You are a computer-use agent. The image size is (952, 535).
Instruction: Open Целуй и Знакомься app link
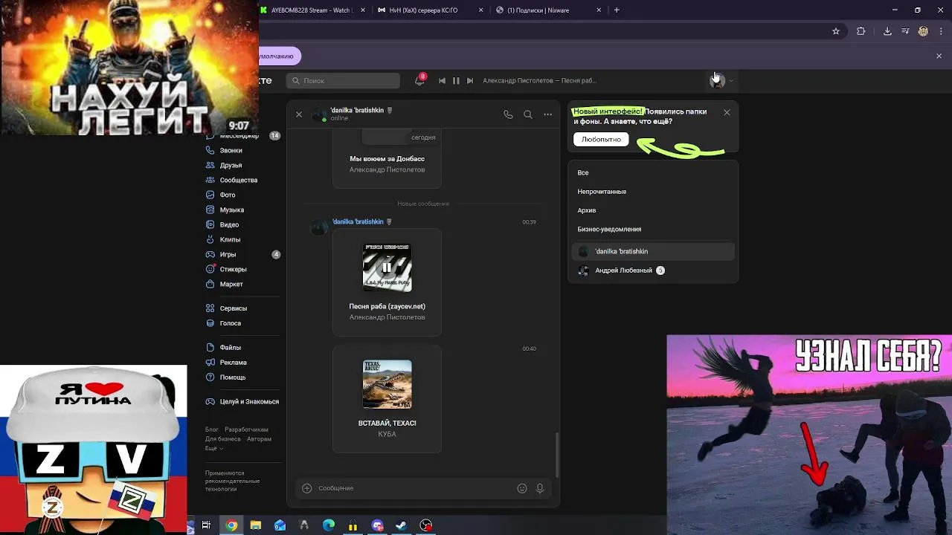(242, 401)
